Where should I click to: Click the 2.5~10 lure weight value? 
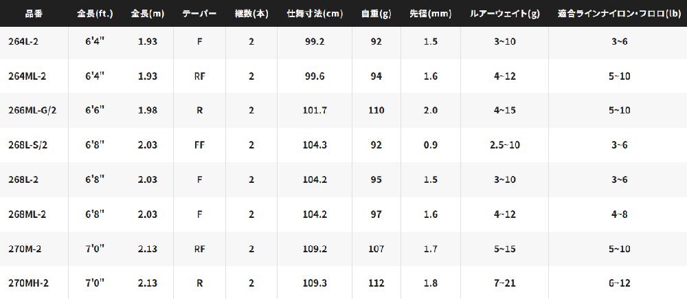click(505, 144)
